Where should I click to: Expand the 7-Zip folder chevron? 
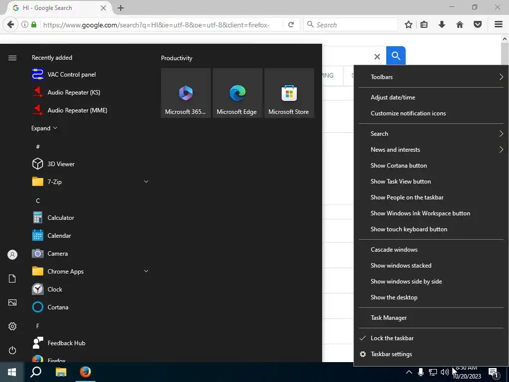point(146,182)
